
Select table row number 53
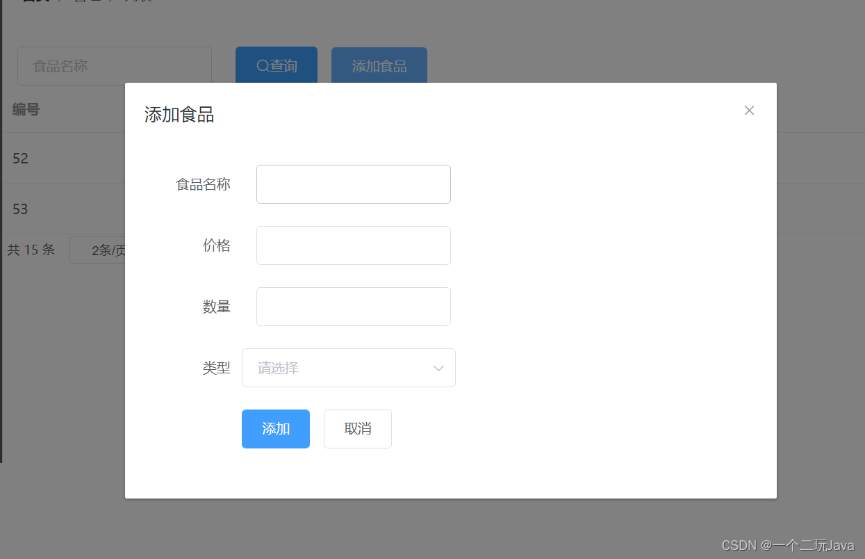point(20,209)
